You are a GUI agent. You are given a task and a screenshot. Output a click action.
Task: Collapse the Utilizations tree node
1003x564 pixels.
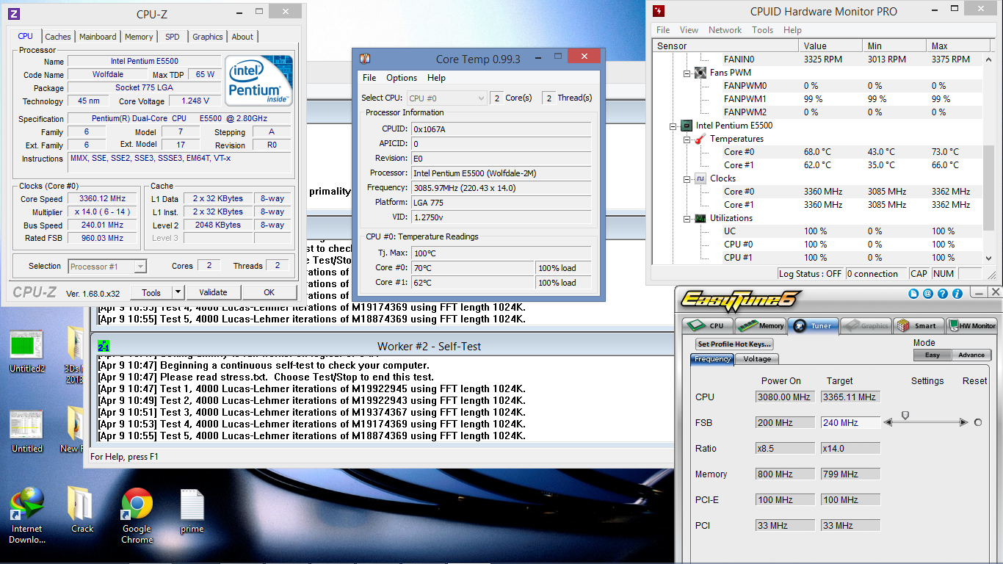[687, 218]
